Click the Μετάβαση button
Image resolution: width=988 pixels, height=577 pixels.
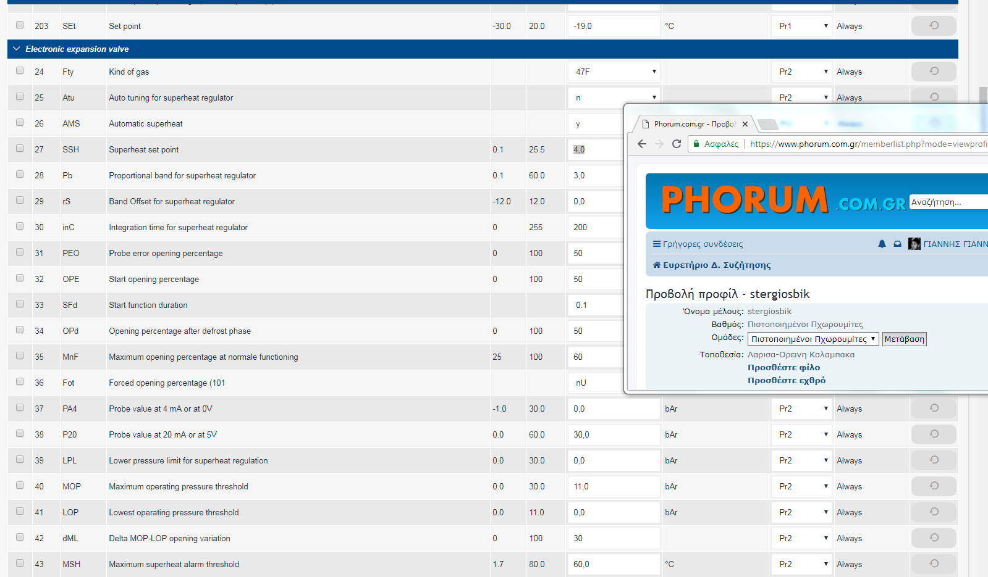point(904,339)
